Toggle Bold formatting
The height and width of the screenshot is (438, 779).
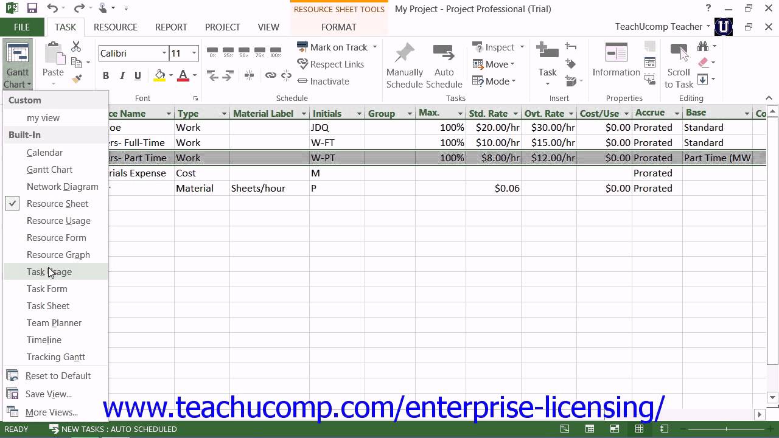click(106, 75)
